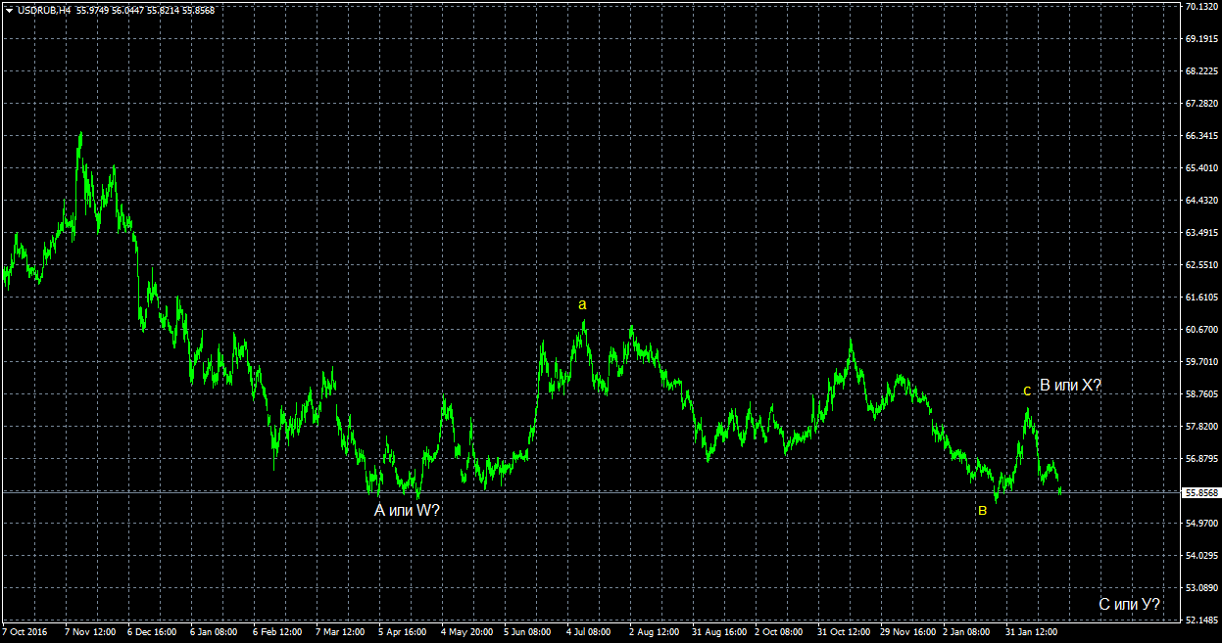Select the yellow 'a' wave label
1222x643 pixels.
point(582,304)
